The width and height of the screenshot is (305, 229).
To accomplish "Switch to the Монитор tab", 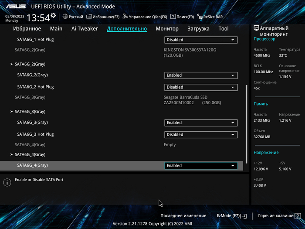I will pos(167,29).
